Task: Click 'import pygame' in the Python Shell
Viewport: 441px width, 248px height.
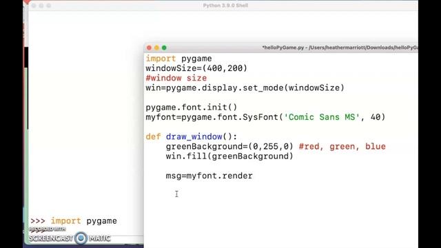Action: 84,221
